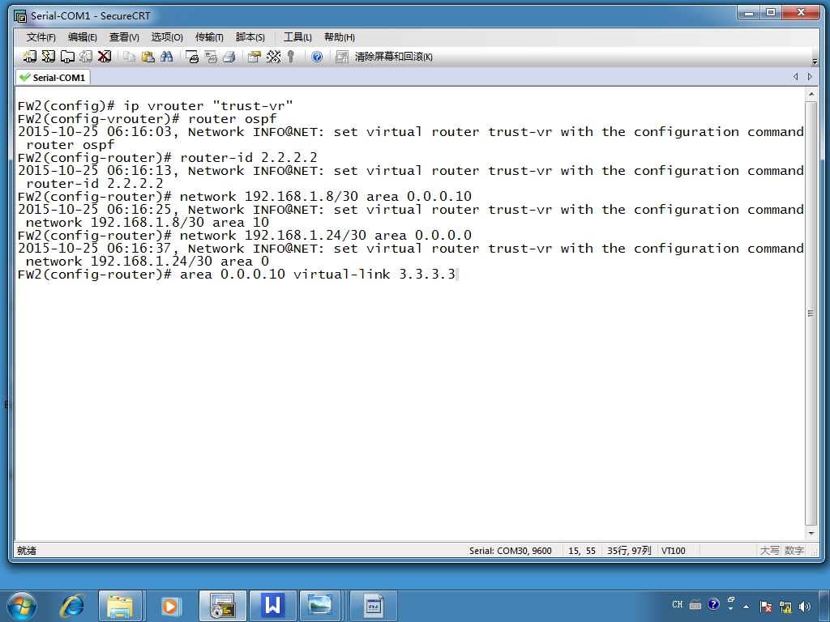Open the WPS Writer W taskbar icon
Screen dimensions: 830x622
[272, 606]
